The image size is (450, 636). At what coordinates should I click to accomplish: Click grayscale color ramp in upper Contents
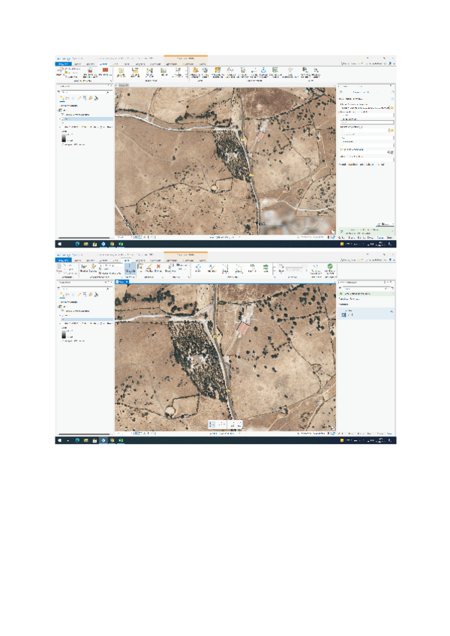(63, 138)
